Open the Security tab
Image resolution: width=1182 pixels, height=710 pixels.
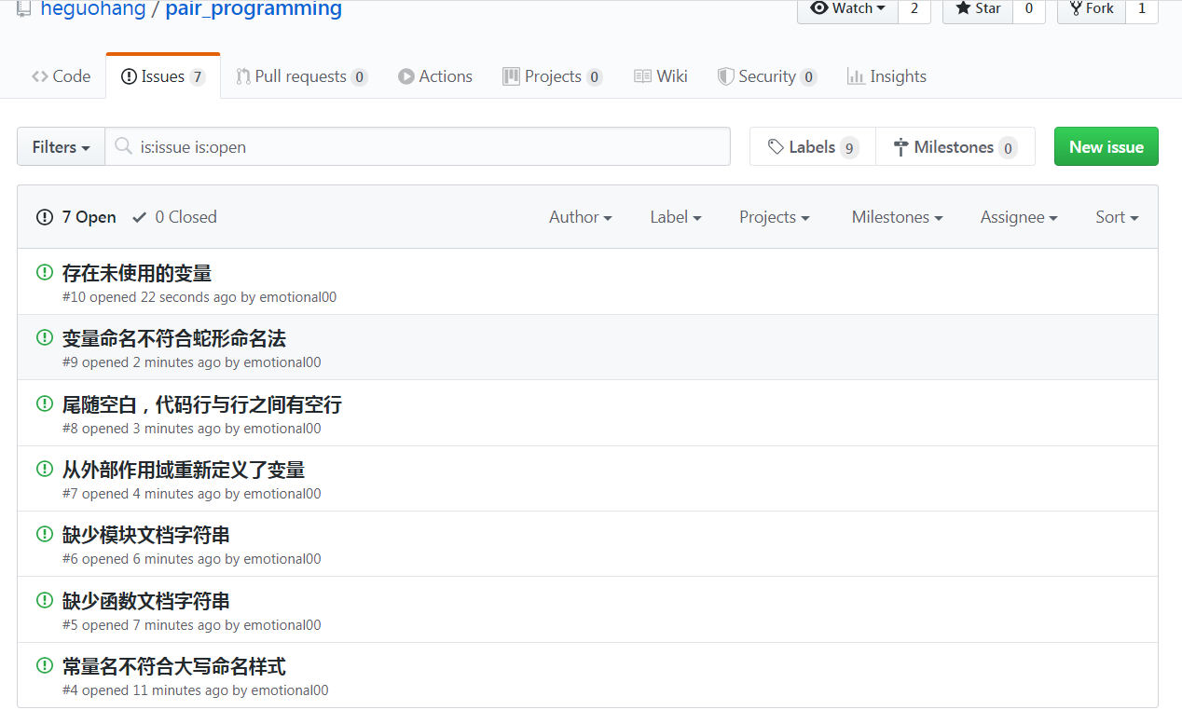[x=766, y=76]
